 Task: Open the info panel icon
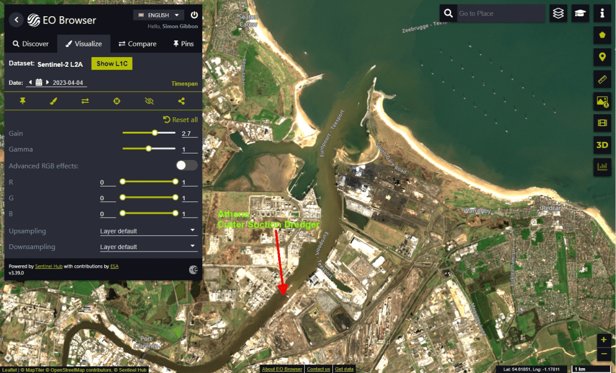pos(602,13)
